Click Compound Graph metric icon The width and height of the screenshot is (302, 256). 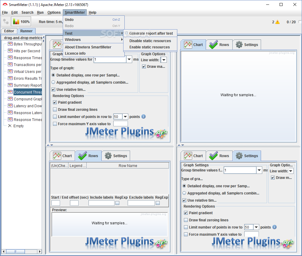click(x=10, y=99)
